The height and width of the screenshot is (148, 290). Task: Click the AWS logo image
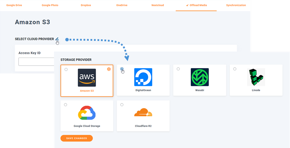87,78
